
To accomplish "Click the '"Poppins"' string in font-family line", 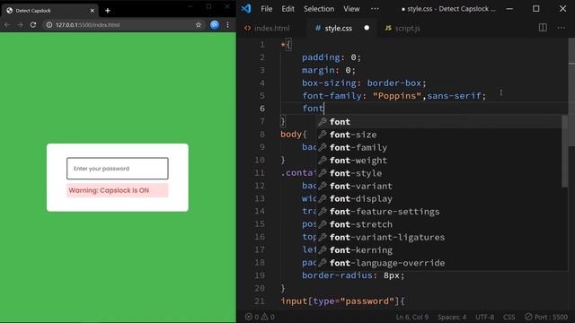I will (397, 96).
